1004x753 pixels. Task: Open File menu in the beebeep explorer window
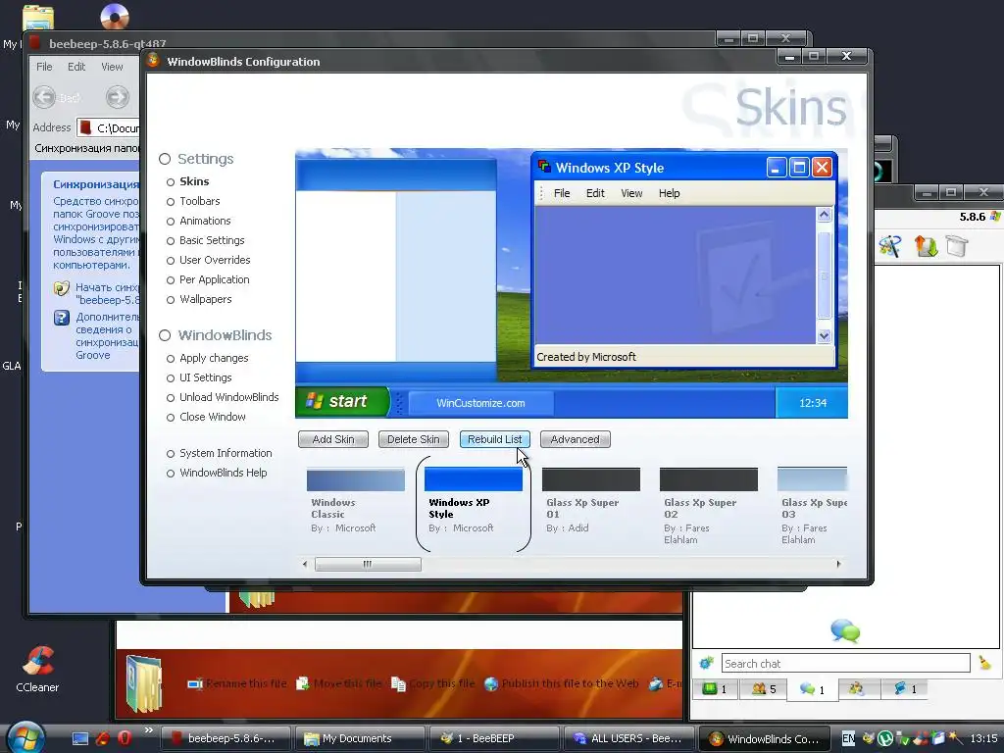click(44, 67)
